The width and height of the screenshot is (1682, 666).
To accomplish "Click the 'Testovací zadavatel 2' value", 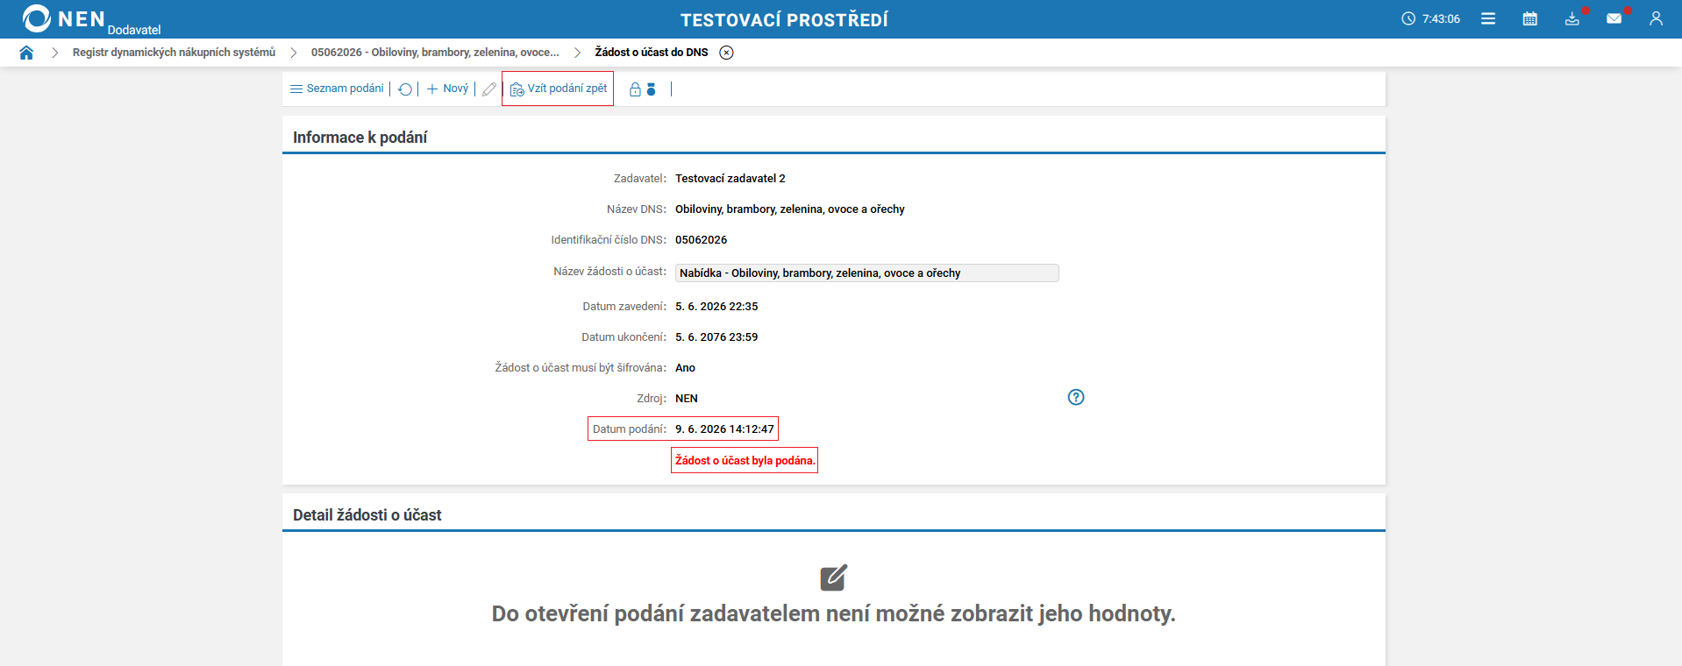I will pos(731,179).
